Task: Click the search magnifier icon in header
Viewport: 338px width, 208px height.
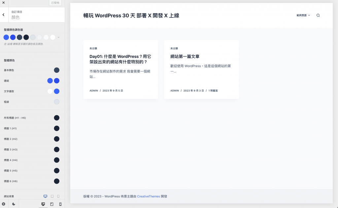Action: tap(318, 15)
